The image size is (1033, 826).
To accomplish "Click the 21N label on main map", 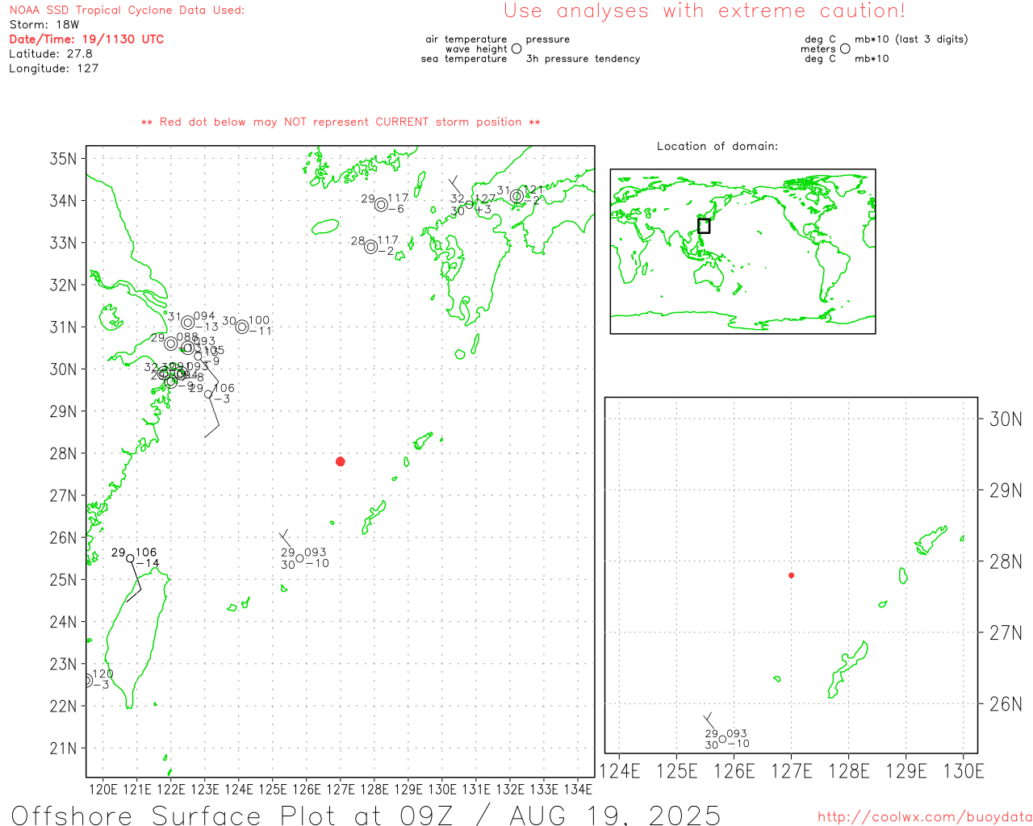I will (x=63, y=749).
